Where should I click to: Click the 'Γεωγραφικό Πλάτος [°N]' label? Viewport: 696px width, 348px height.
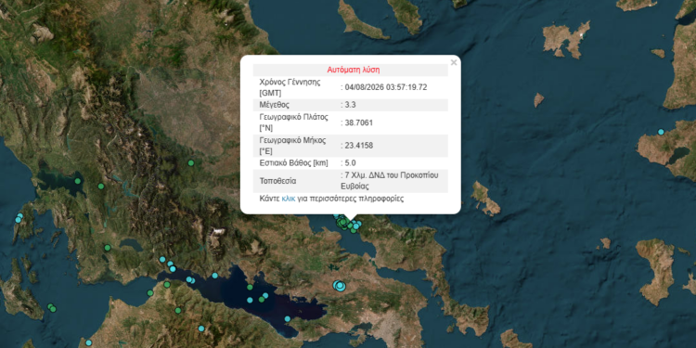(x=293, y=122)
